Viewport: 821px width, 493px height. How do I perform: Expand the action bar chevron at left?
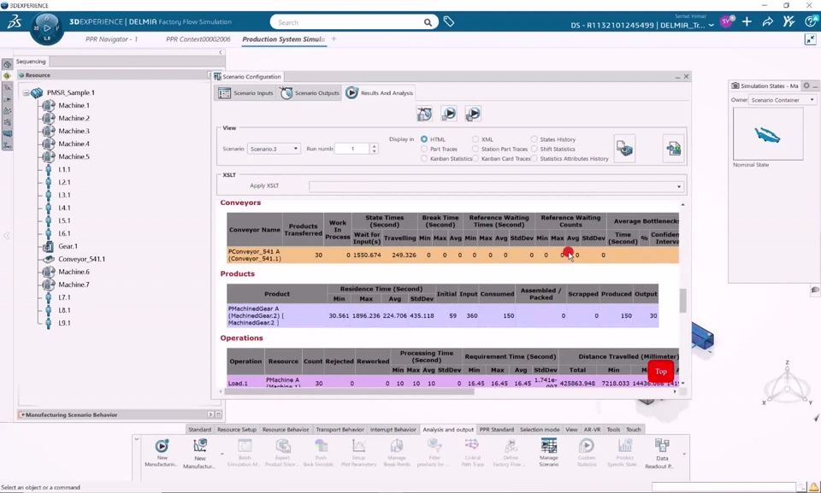136,439
